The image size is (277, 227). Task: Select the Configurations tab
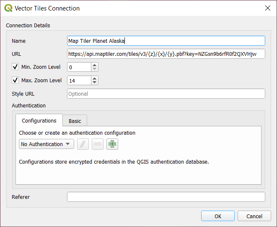(39, 121)
